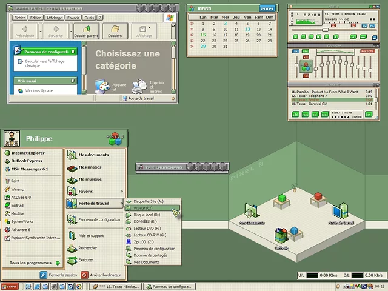Open the equalizer PRESETS dropdown
This screenshot has width=388, height=291.
click(367, 52)
